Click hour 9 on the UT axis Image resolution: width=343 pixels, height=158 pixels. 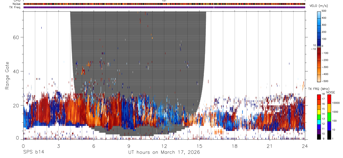click(129, 146)
